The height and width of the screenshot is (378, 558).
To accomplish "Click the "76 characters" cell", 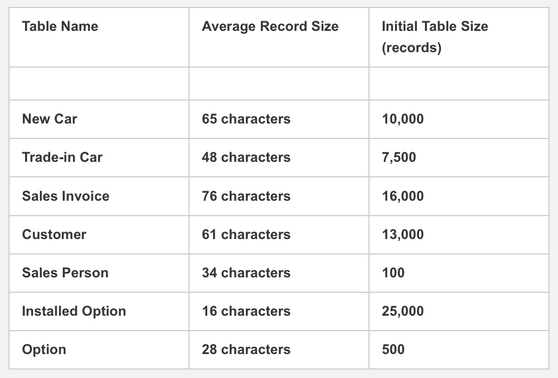I will click(x=246, y=196).
